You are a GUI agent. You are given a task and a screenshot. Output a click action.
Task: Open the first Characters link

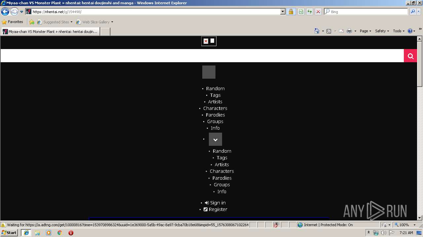click(215, 108)
